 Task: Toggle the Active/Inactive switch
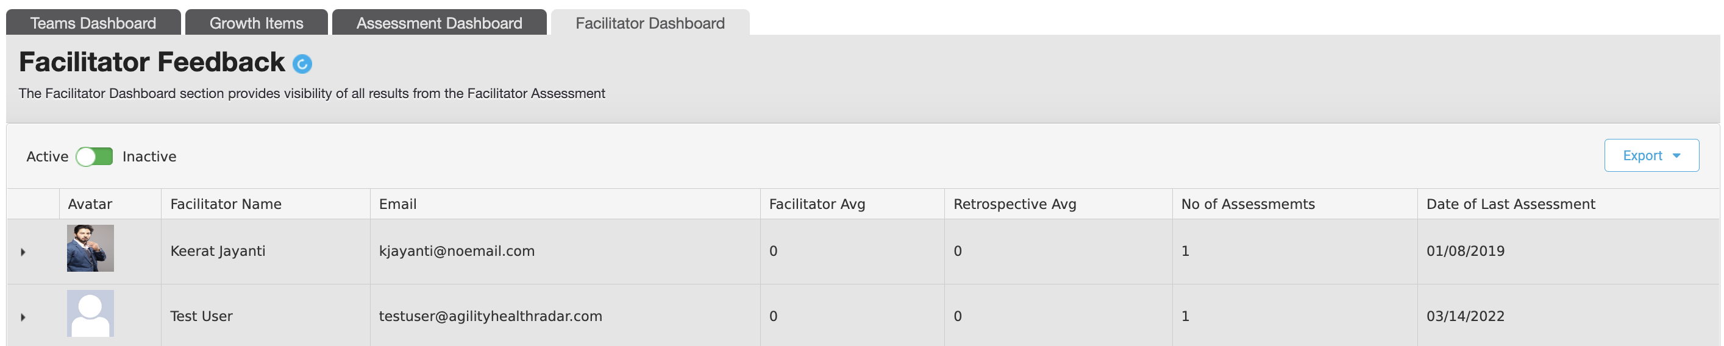coord(94,157)
